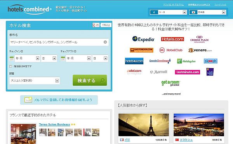233x144 pixels.
Task: Click the skoosh logo
Action: (210, 61)
